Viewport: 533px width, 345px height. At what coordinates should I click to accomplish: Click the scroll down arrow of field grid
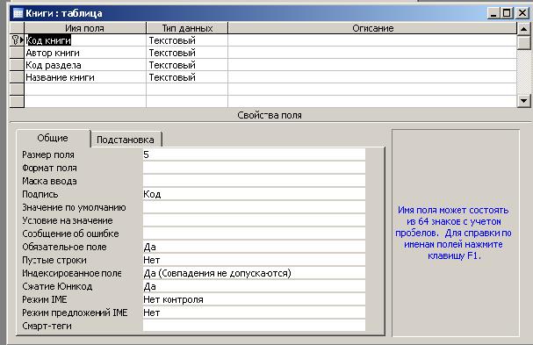pyautogui.click(x=524, y=101)
